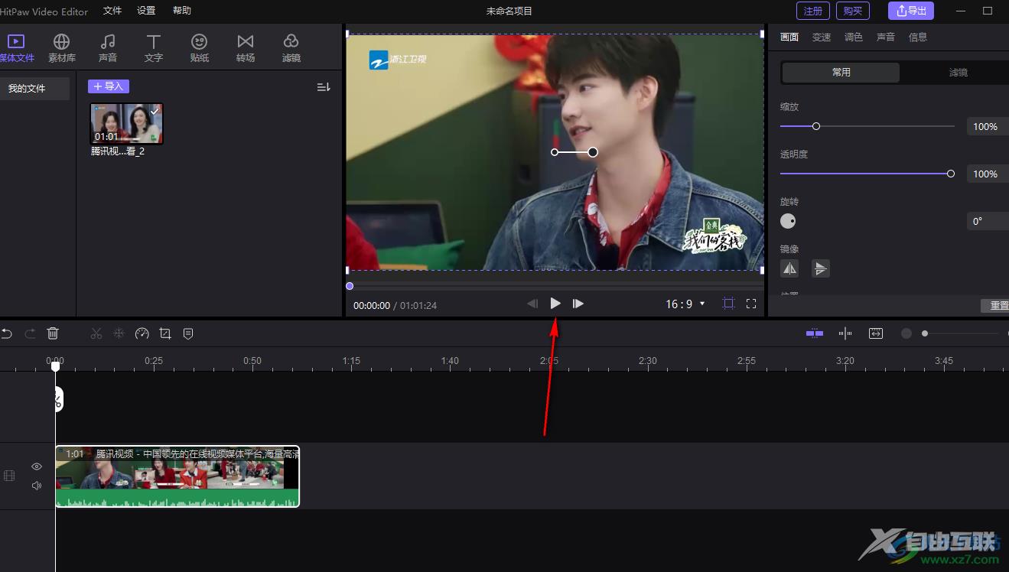Click the 重置 reset button
1009x572 pixels.
995,305
